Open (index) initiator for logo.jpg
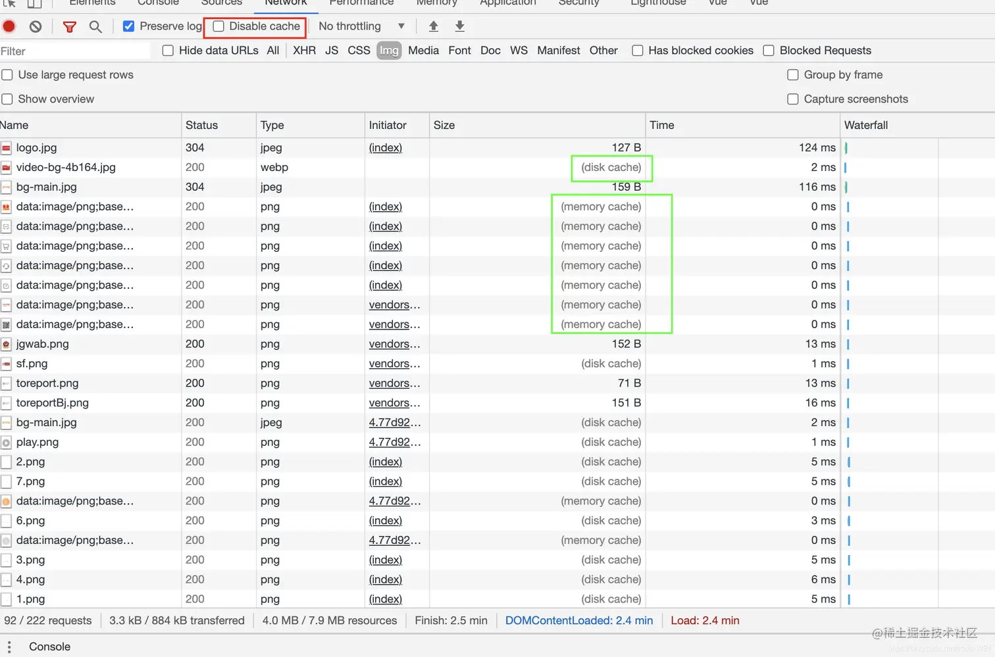Screen dimensions: 995x657 point(386,148)
